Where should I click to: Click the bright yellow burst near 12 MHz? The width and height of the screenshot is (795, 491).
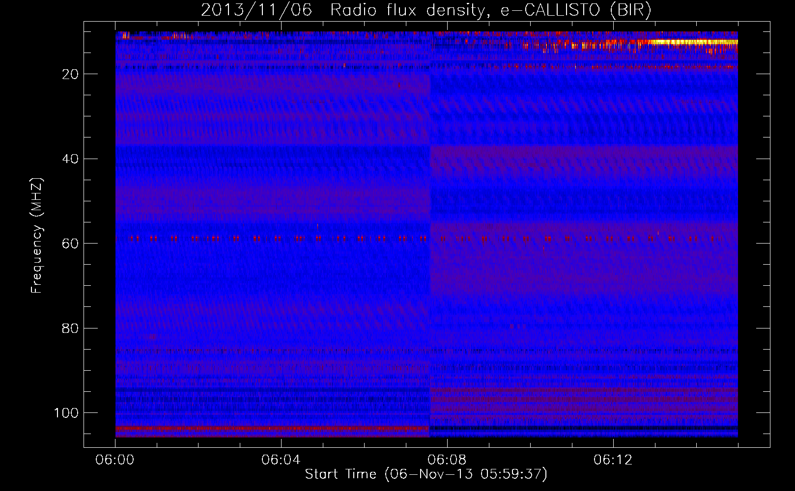pos(693,42)
